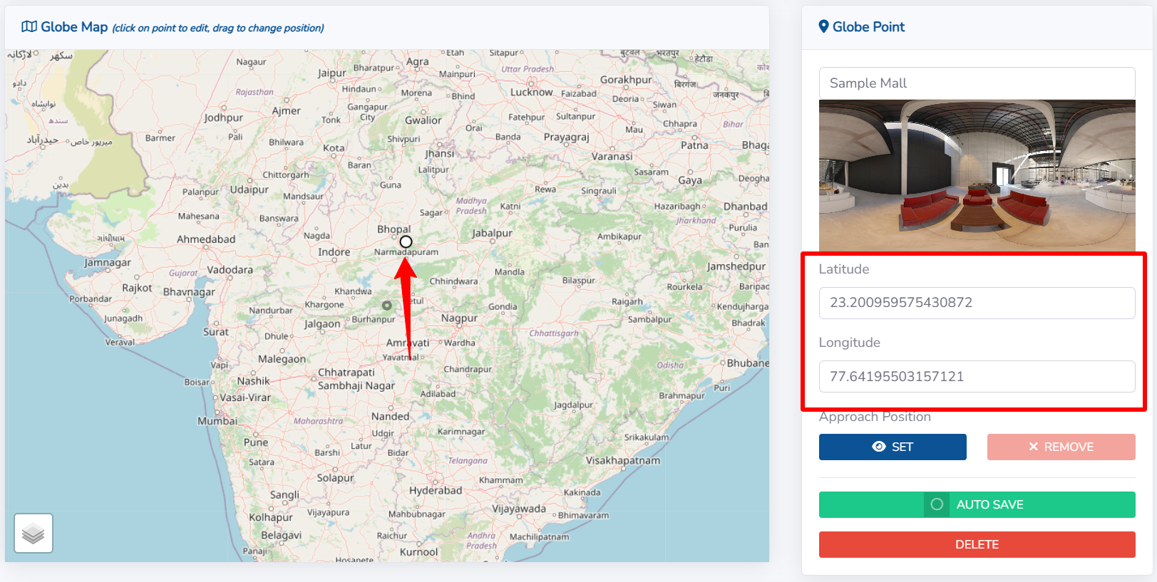Click Visakhapatnam on the map
1157x582 pixels.
(623, 460)
